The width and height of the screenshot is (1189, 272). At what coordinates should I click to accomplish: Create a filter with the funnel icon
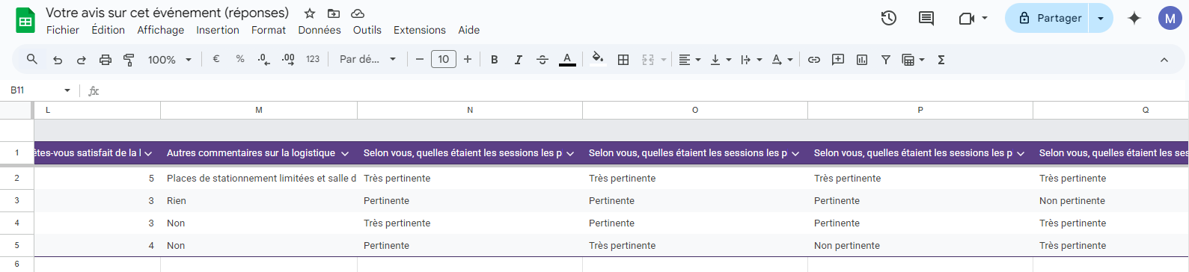tap(886, 60)
